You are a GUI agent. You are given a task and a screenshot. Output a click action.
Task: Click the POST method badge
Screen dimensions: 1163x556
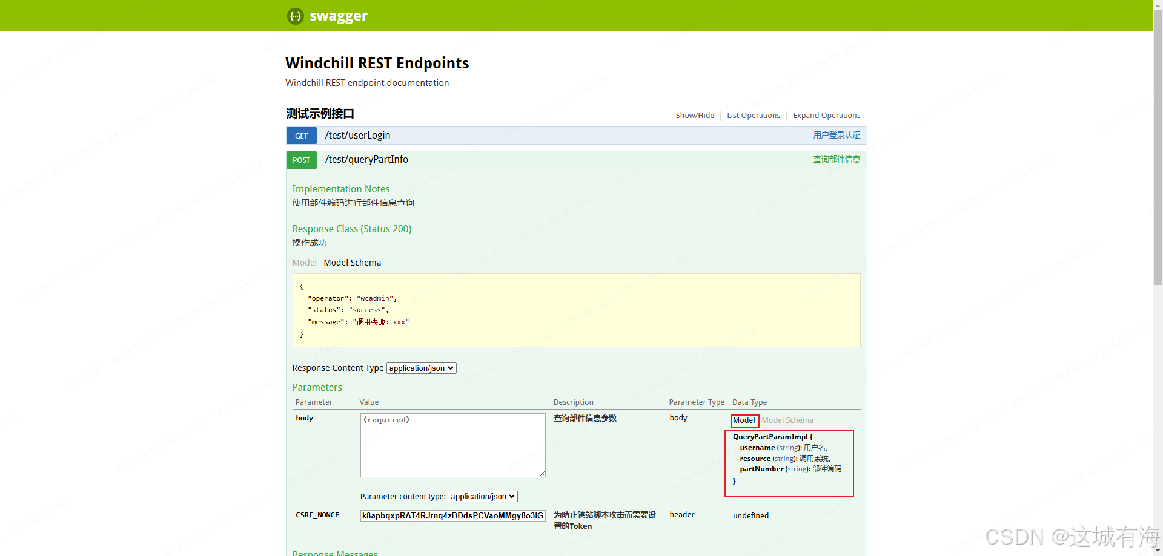click(x=302, y=160)
